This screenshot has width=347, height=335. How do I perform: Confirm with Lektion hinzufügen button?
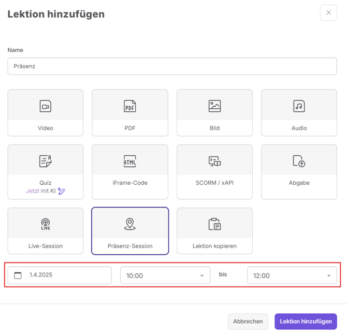point(306,322)
